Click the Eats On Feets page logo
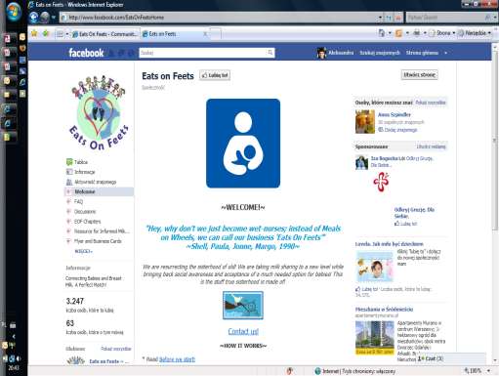The image size is (499, 376). tap(99, 112)
